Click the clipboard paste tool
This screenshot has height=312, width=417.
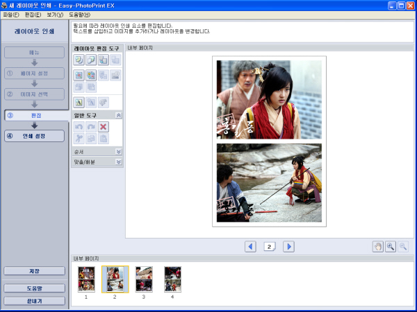103,139
